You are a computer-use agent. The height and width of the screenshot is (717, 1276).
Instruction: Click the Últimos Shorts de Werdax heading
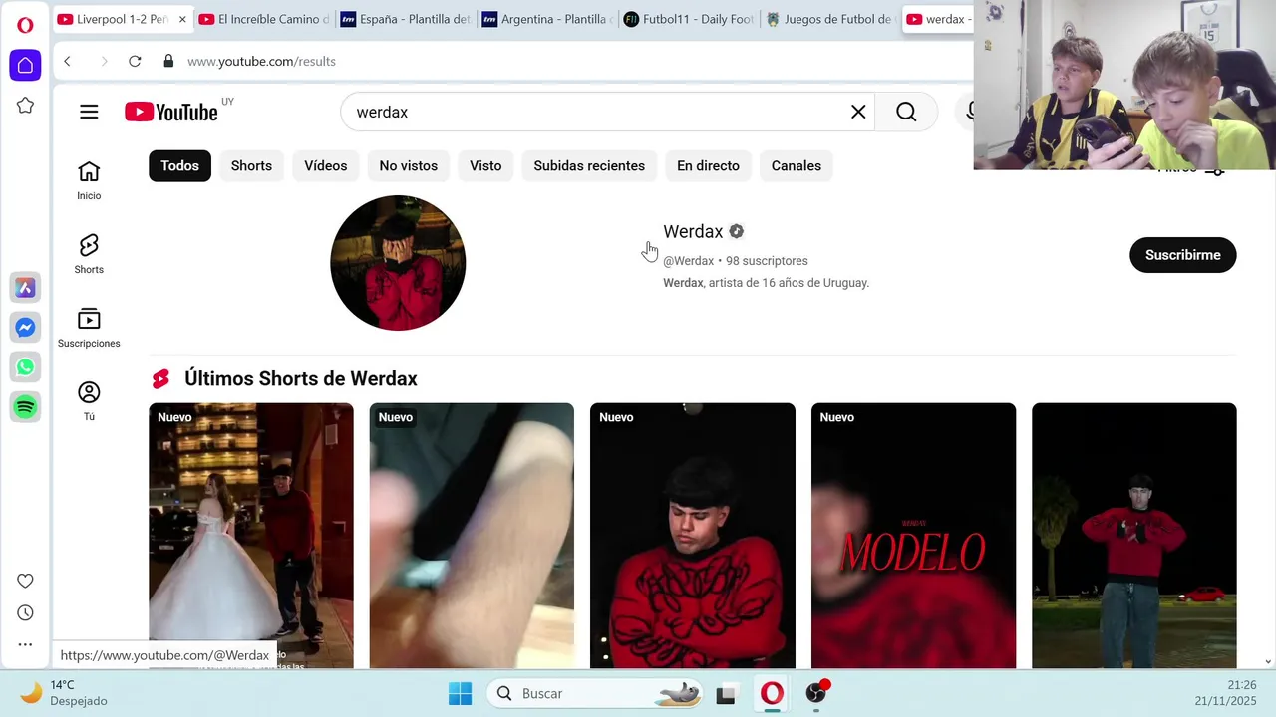point(301,378)
